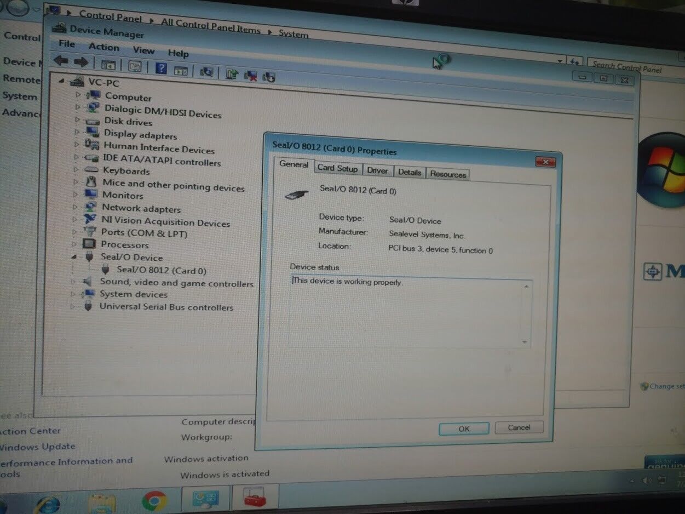The width and height of the screenshot is (685, 514).
Task: Open the Action Center link
Action: [x=30, y=431]
